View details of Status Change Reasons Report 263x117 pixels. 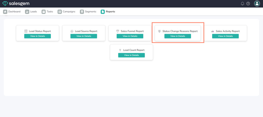(178, 36)
